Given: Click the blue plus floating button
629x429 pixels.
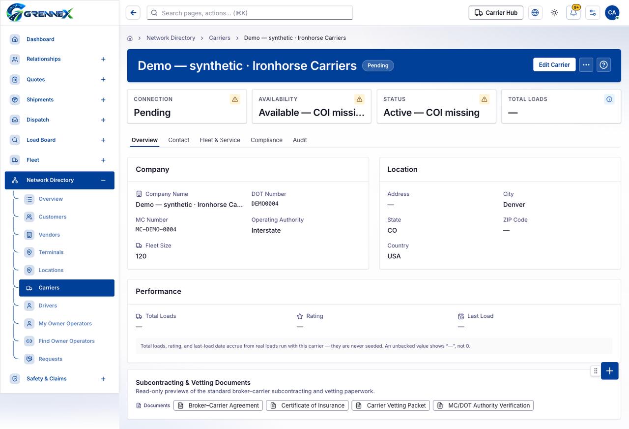Looking at the screenshot, I should coord(609,371).
